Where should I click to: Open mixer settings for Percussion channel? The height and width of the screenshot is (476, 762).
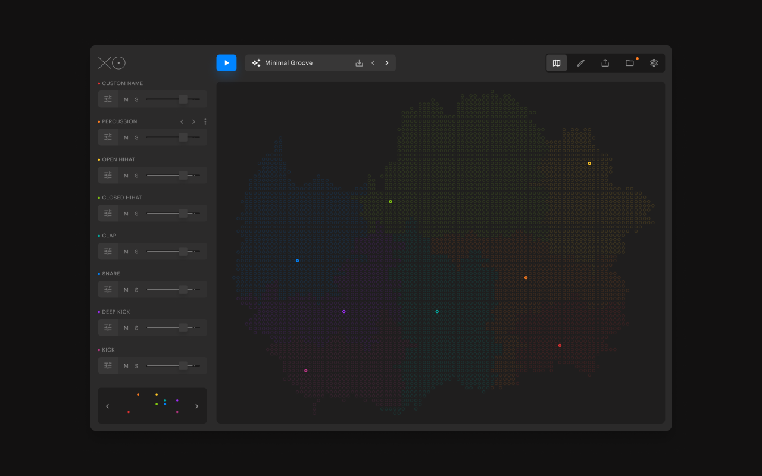click(x=108, y=137)
